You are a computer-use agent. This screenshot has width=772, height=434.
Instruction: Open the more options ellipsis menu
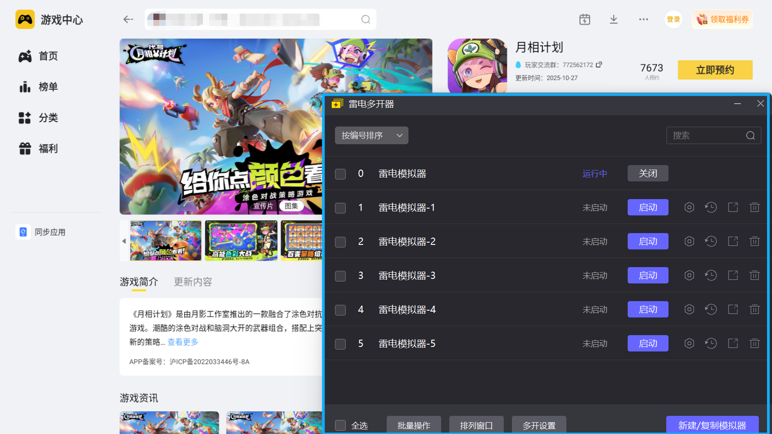click(x=643, y=19)
